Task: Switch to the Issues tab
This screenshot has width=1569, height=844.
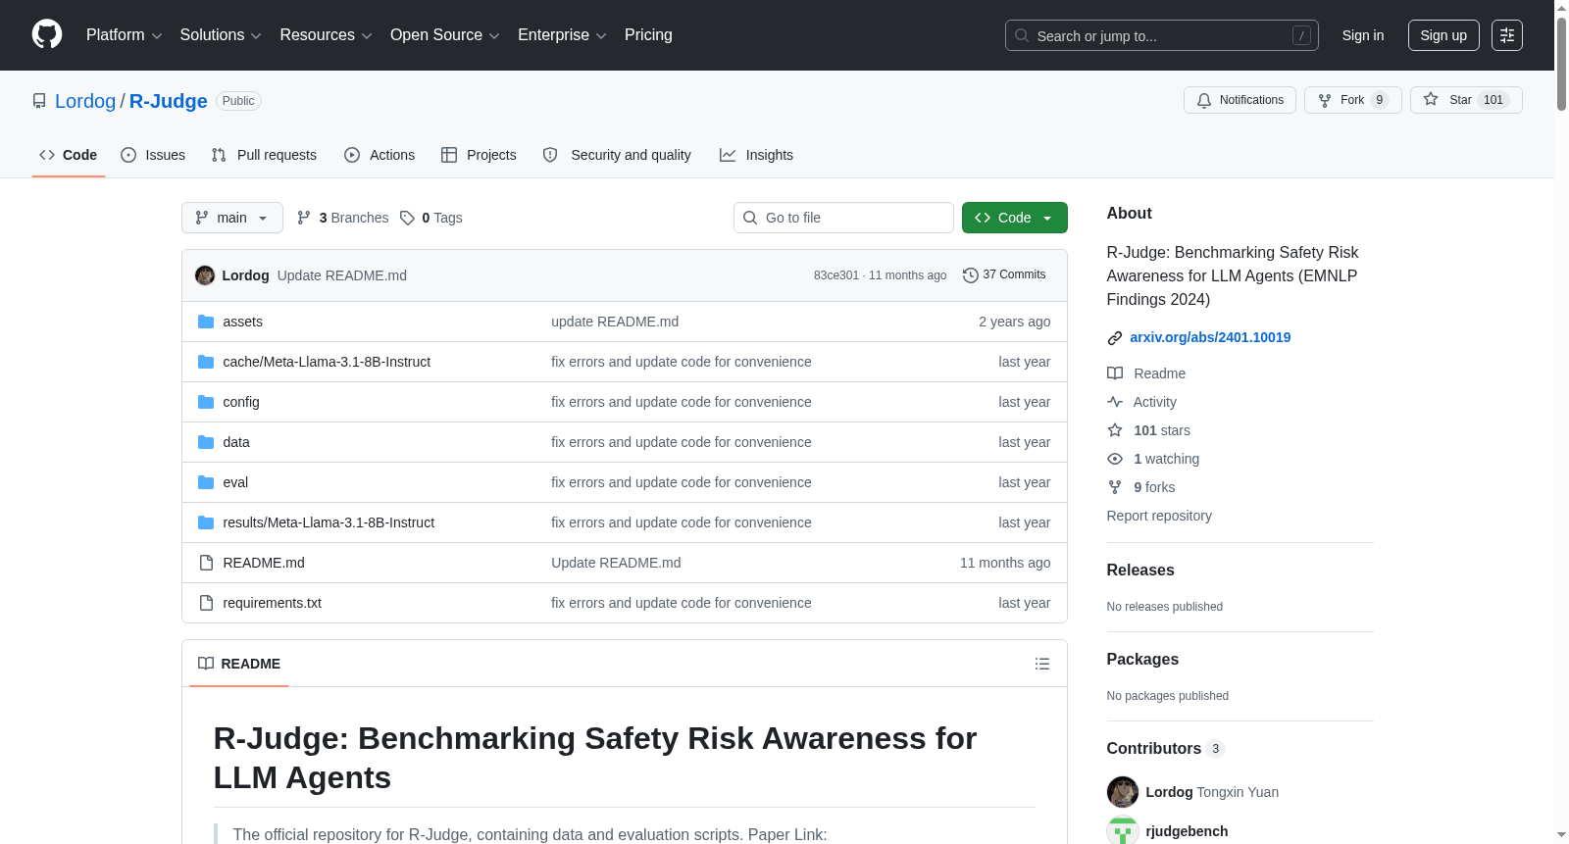Action: coord(153,155)
